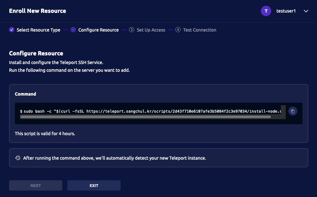Click the 'Configure Resource' section heading
Screen dimensions: 317x197
(x=36, y=53)
